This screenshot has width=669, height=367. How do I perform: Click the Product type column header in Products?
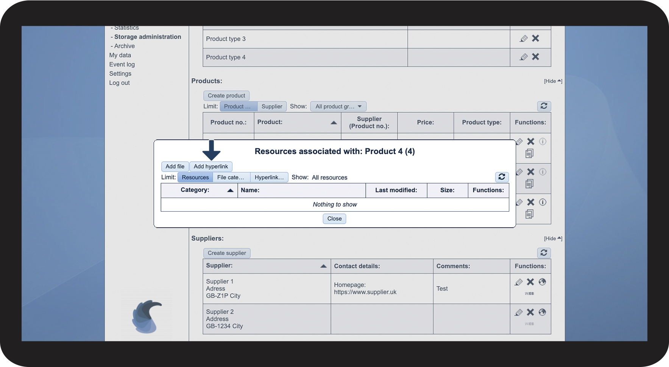click(482, 122)
